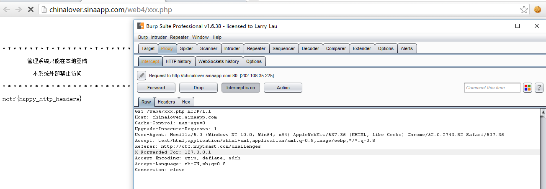Click the pencil edit target icon
The width and height of the screenshot is (546, 189).
tap(142, 76)
